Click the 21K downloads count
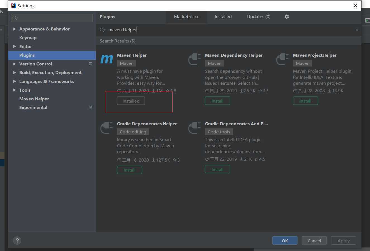 (x=246, y=159)
